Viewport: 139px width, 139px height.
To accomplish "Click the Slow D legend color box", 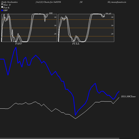I will pos(2,4).
